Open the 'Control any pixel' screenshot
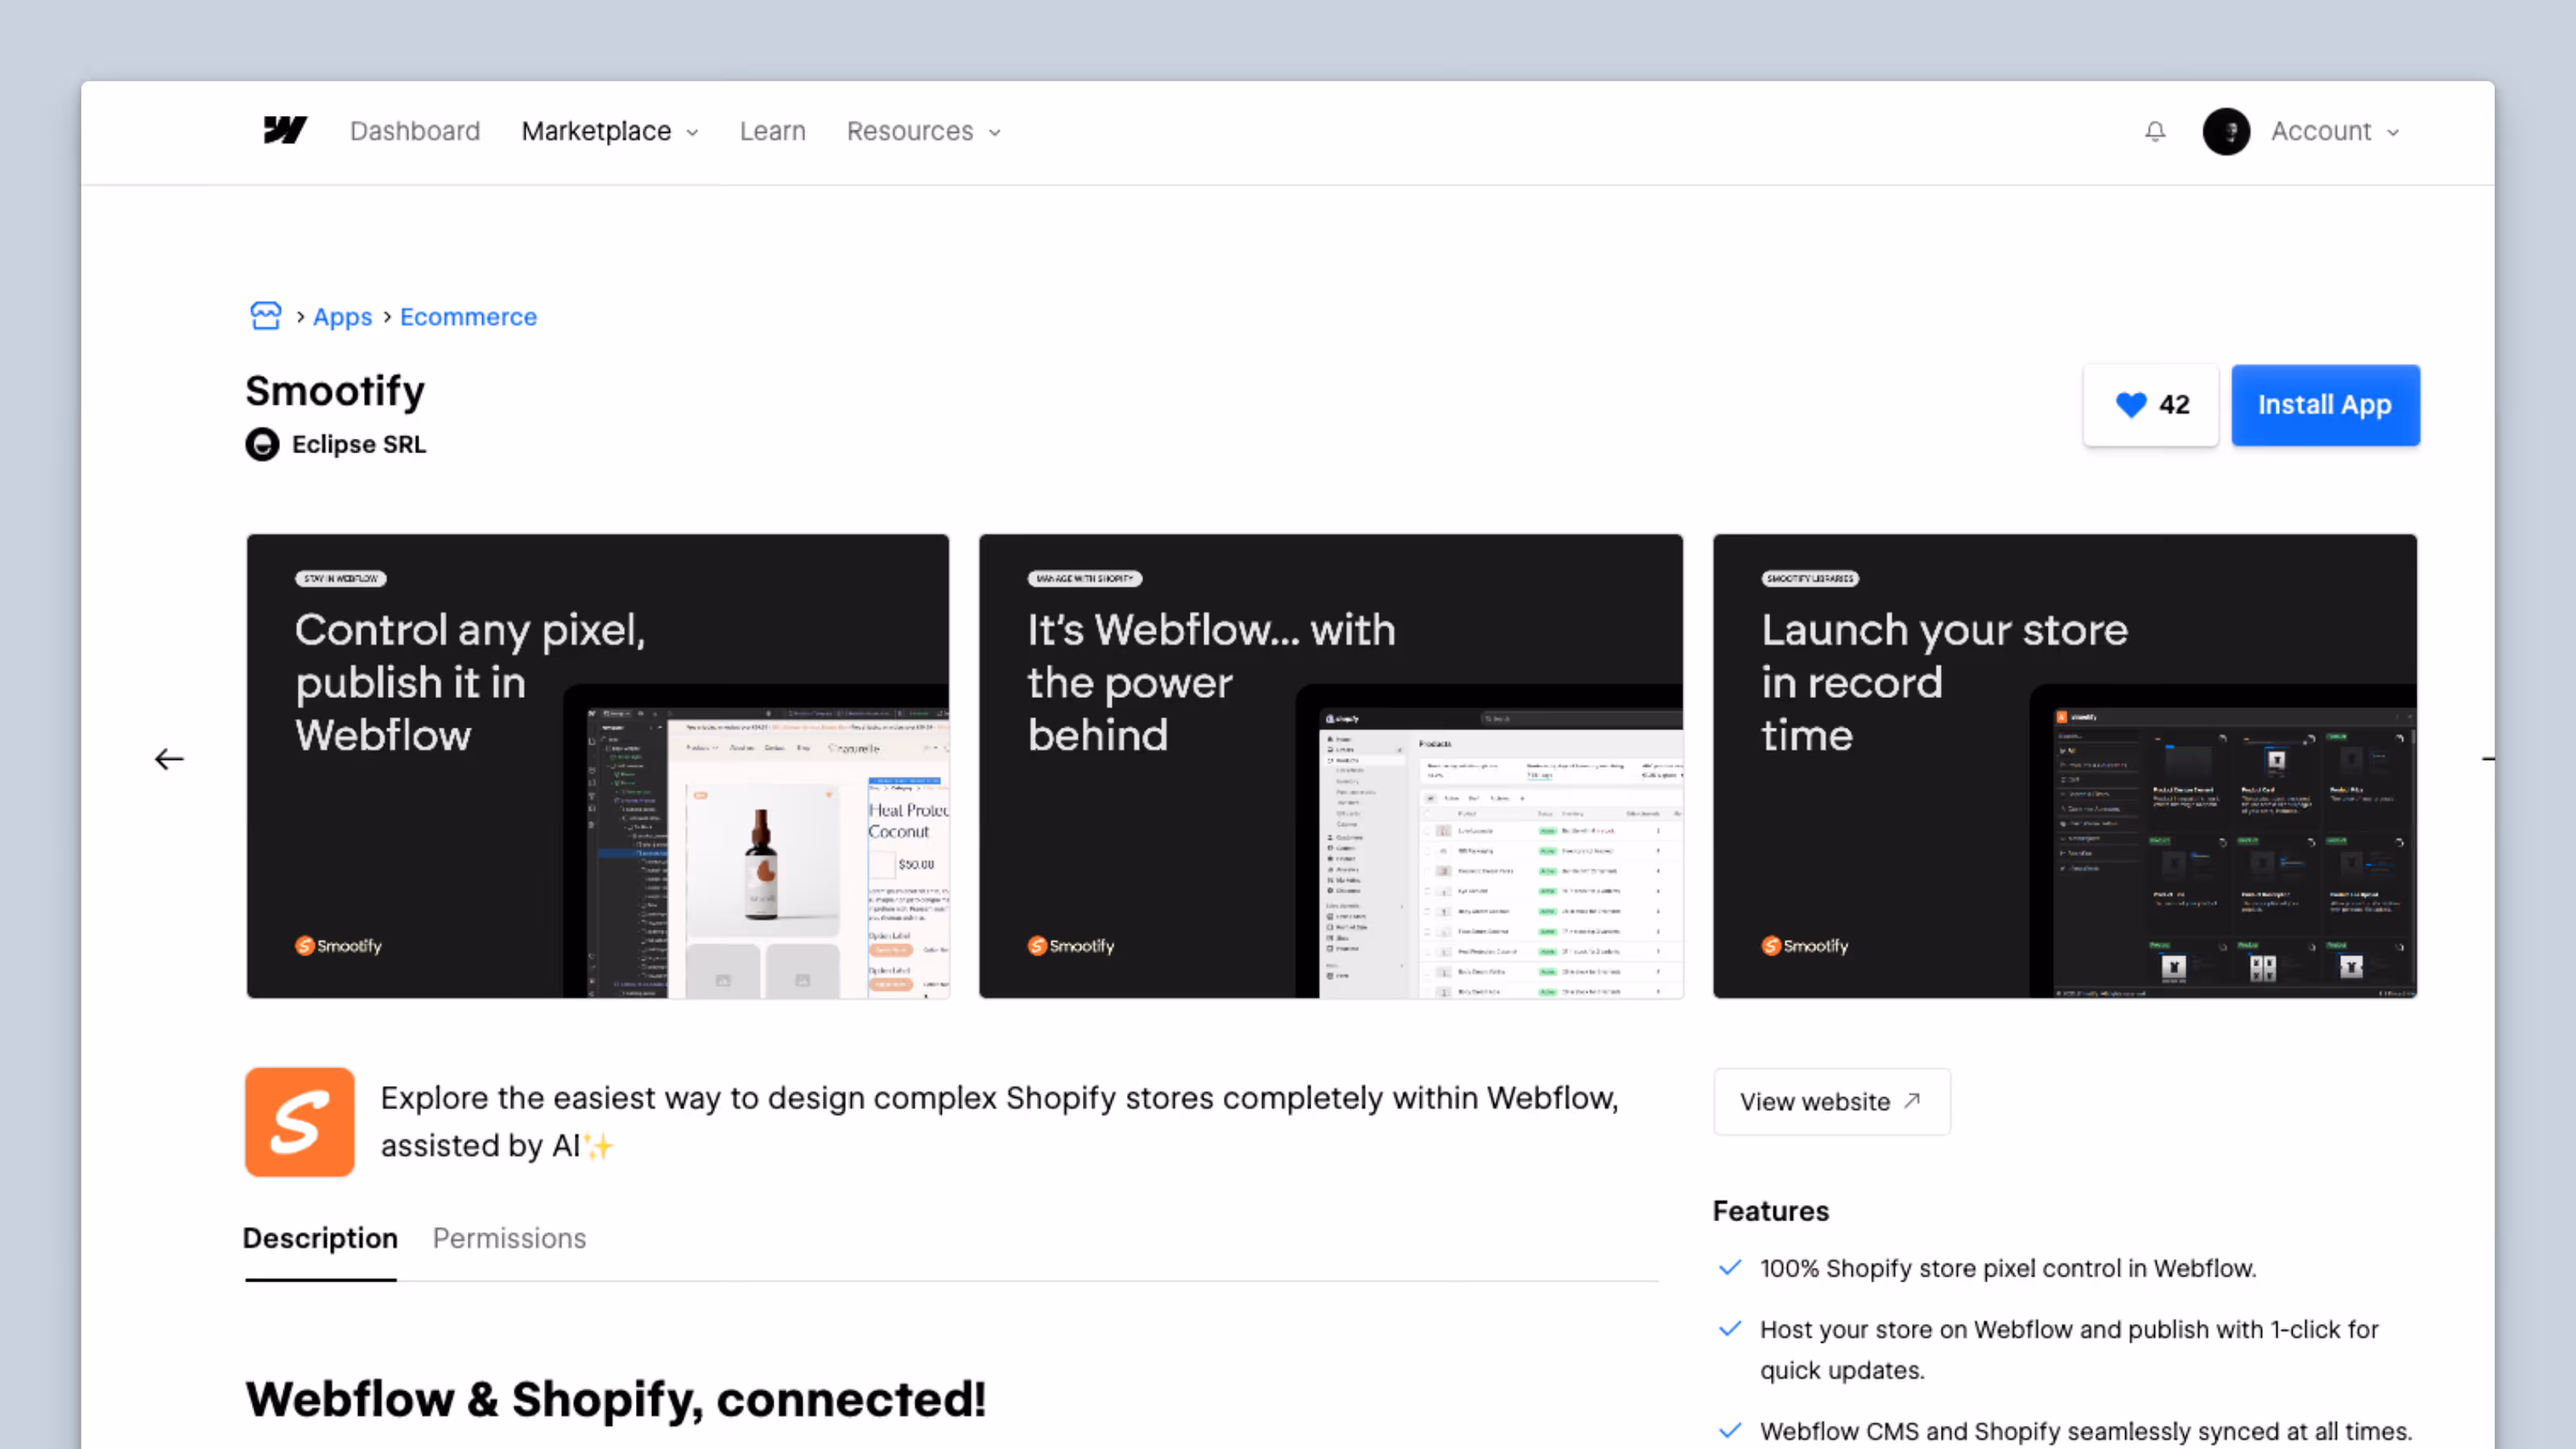This screenshot has width=2576, height=1449. [x=598, y=766]
